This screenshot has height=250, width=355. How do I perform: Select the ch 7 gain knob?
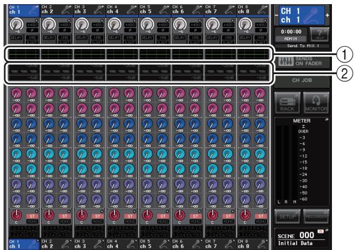[213, 24]
